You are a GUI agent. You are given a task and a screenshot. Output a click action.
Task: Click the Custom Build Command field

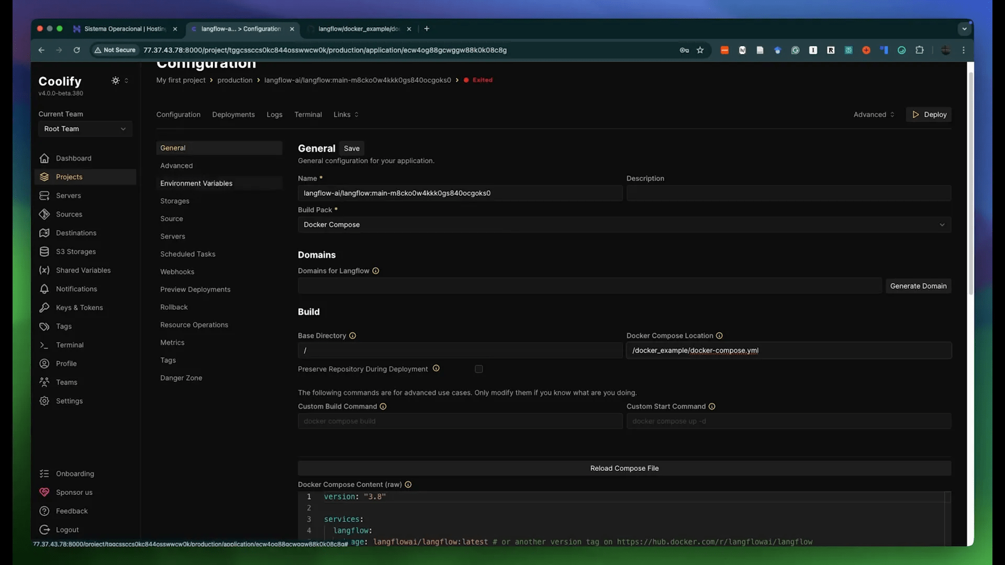[460, 421]
